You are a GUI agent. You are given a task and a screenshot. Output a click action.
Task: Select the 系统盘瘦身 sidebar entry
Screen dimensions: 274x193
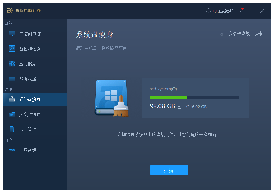click(35, 99)
